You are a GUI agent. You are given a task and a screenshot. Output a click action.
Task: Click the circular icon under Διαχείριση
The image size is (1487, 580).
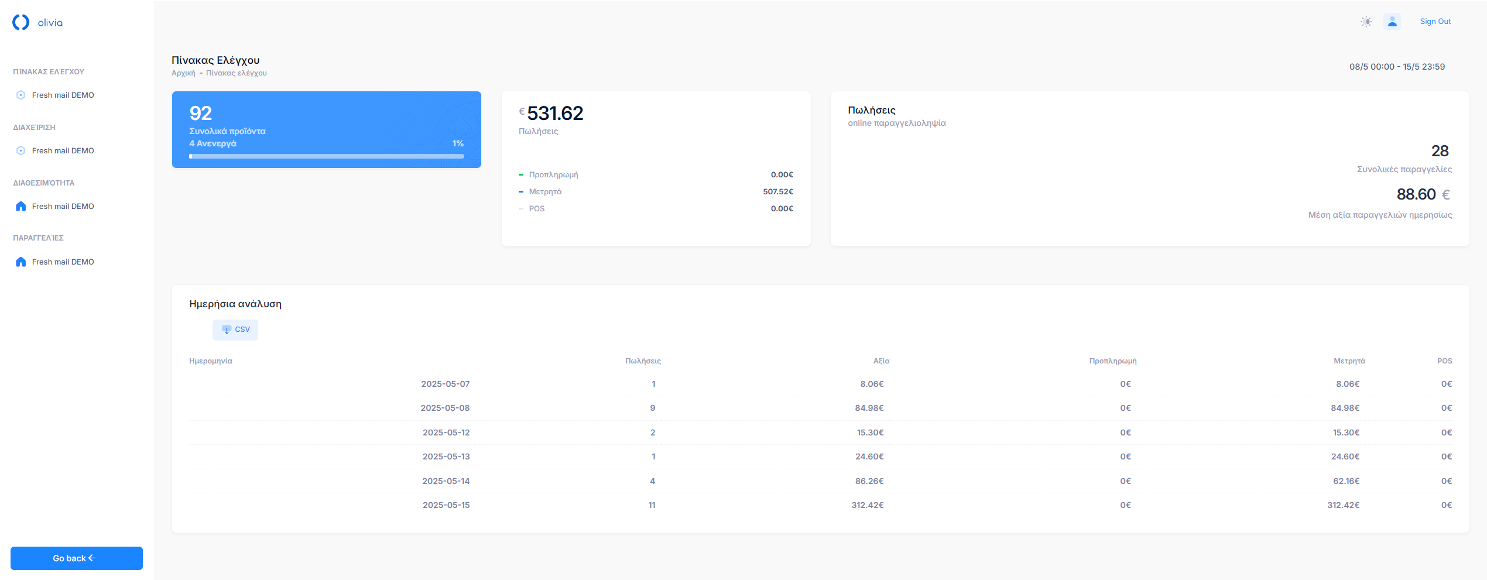coord(21,150)
